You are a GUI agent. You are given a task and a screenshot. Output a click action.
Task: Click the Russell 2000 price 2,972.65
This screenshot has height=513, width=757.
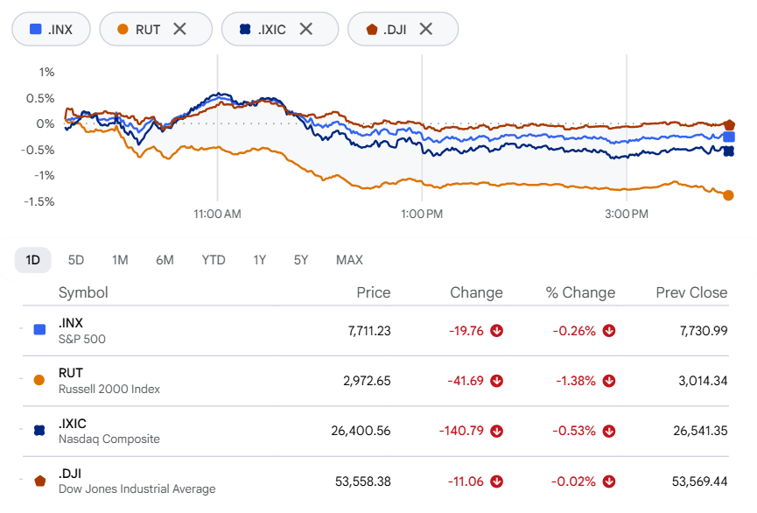pos(367,381)
